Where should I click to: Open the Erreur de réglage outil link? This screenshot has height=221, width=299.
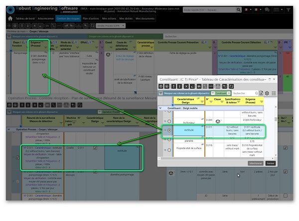(125, 57)
